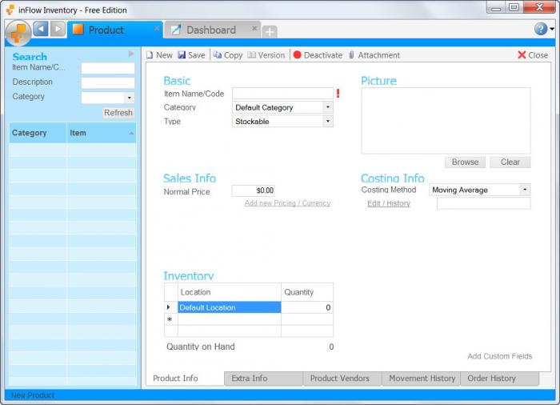Focus the Item Name/Code field in Basic
This screenshot has height=405, width=560.
click(282, 94)
